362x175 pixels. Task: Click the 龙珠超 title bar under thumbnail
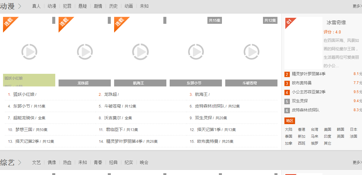85,83
